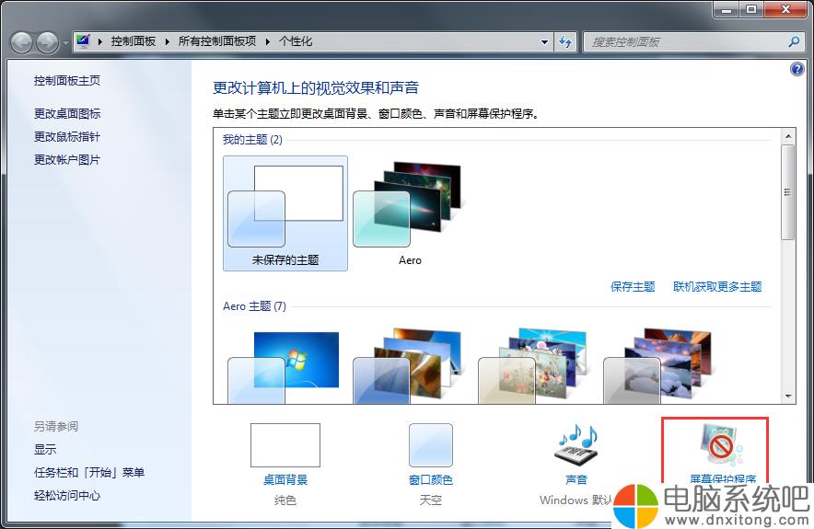
Task: Open the 窗口颜色 (window color) icon
Action: [x=430, y=446]
